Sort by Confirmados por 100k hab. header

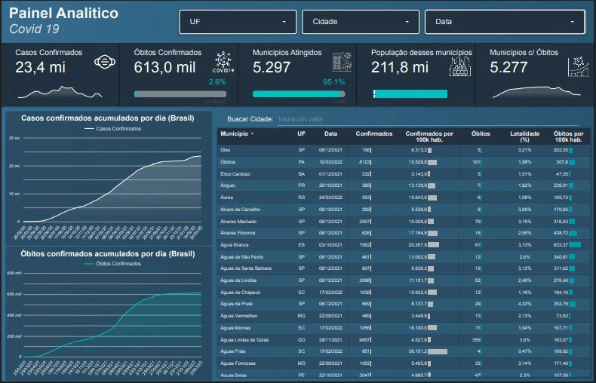[x=429, y=136]
